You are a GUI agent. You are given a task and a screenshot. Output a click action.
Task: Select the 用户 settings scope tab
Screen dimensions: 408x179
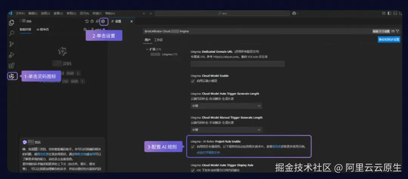pos(148,40)
